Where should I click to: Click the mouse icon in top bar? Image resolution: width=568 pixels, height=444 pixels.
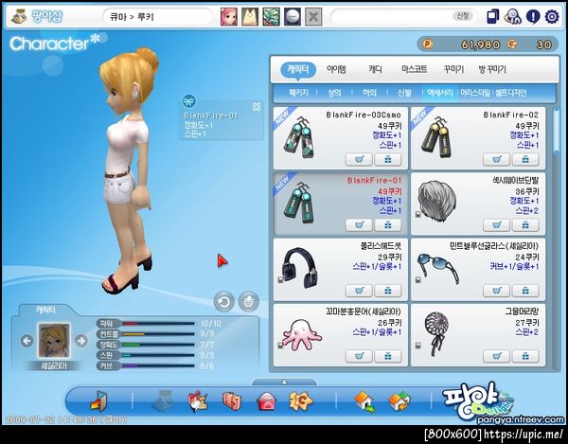[512, 17]
